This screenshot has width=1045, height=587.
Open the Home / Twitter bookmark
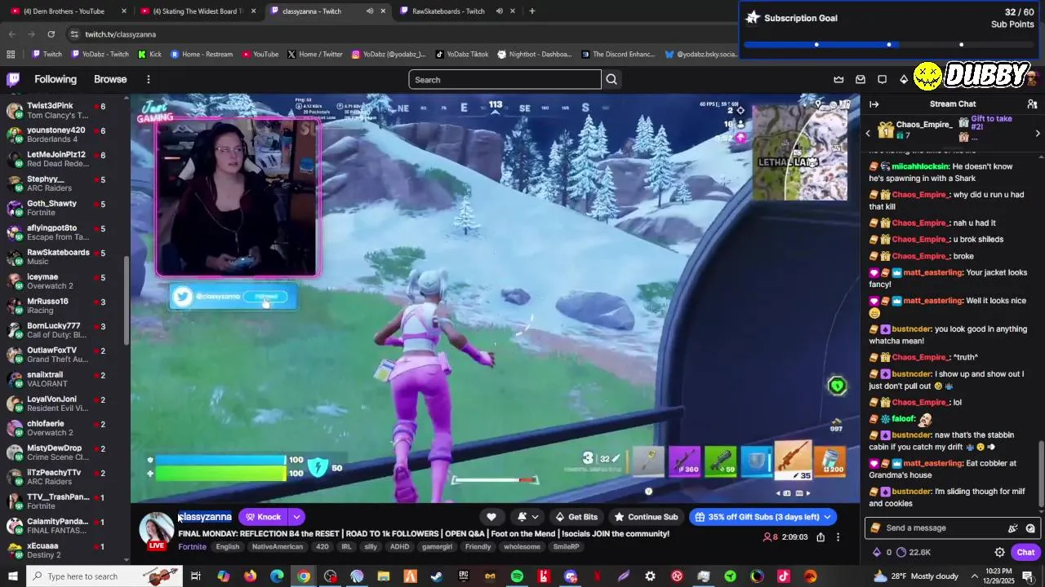pos(314,55)
